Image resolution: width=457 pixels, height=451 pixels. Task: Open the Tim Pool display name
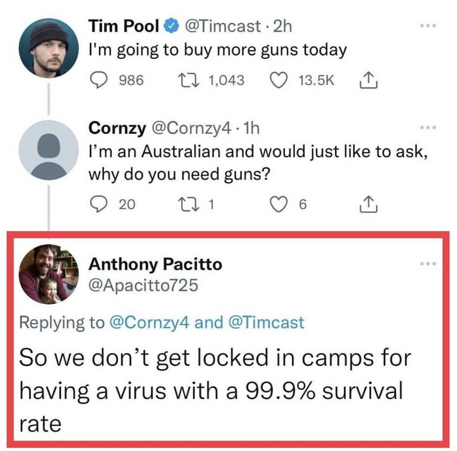pos(124,25)
